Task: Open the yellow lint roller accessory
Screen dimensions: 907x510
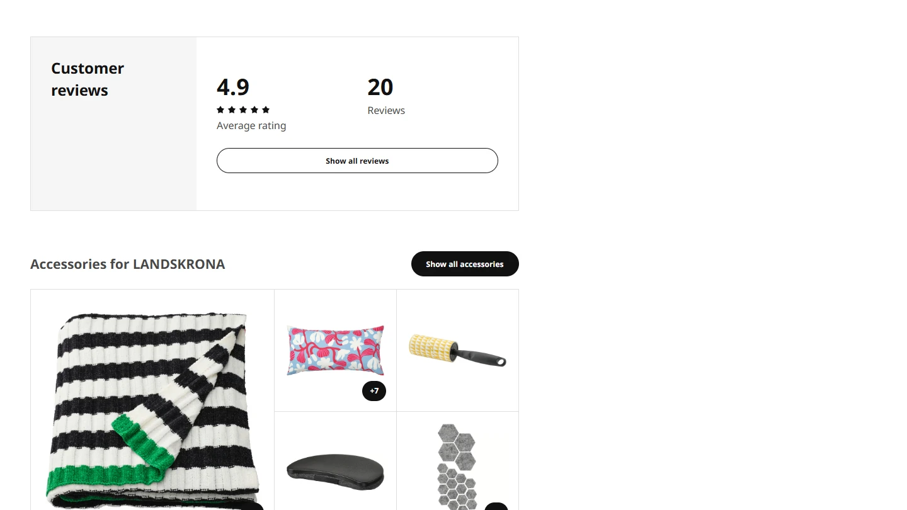Action: pos(457,350)
